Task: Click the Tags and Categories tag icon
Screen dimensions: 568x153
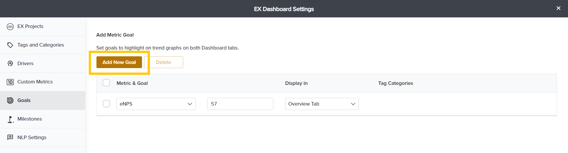Action: pyautogui.click(x=10, y=45)
